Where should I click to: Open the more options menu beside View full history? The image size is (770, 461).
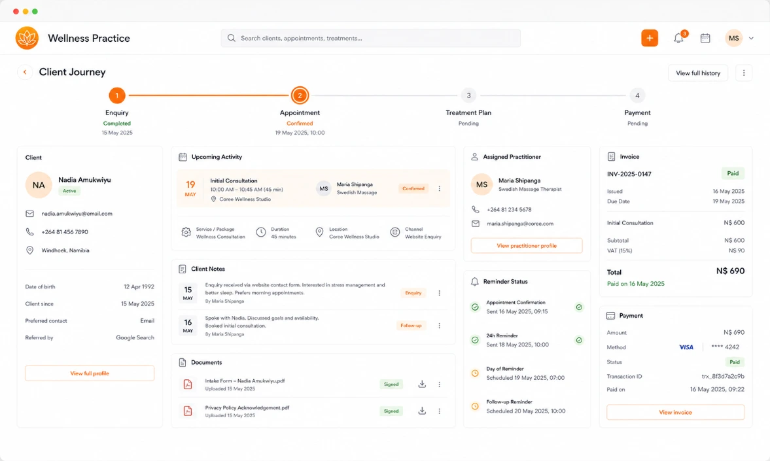(x=743, y=73)
